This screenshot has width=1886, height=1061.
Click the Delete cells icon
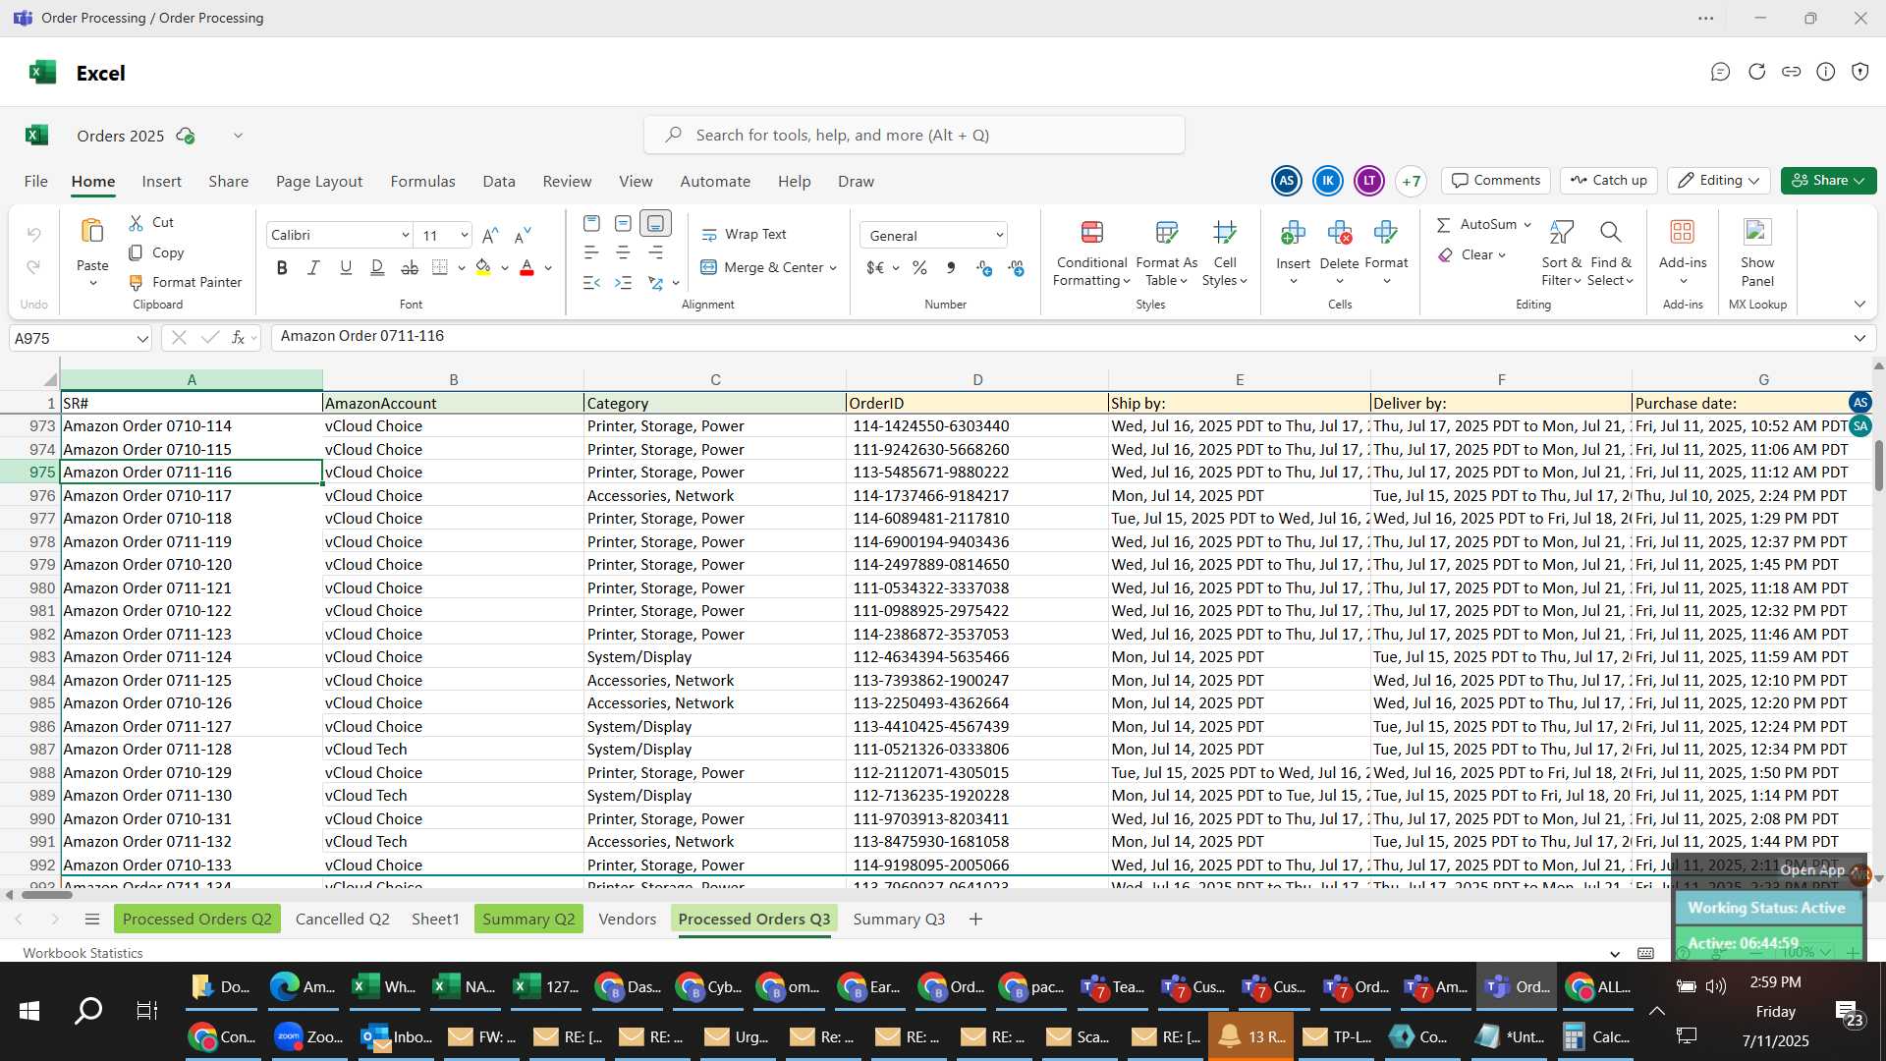point(1339,233)
